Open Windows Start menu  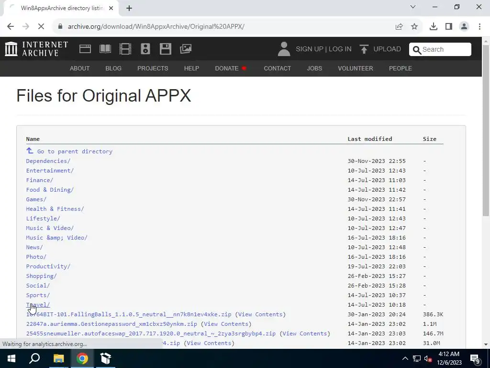pos(11,358)
